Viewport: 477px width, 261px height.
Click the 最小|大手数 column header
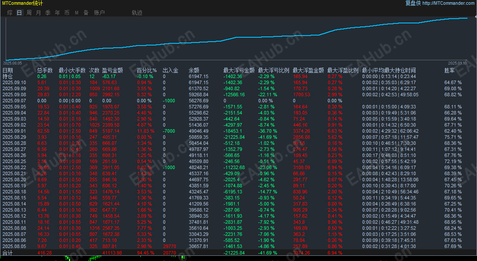(x=72, y=70)
